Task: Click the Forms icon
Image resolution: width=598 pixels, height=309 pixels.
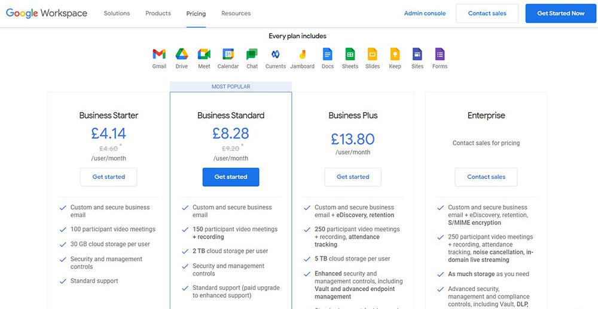Action: coord(440,54)
